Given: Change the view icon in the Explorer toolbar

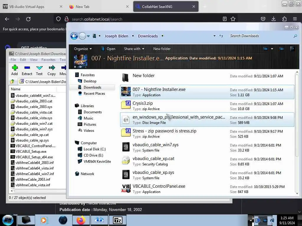Looking at the screenshot, I should (x=265, y=49).
